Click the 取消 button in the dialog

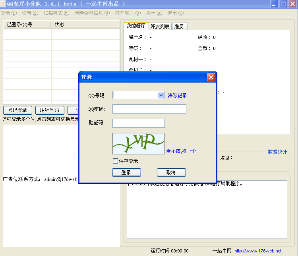pos(171,172)
